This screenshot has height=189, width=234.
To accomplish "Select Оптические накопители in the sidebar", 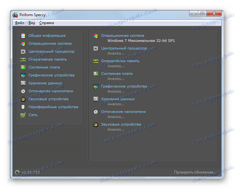I will click(x=51, y=91).
